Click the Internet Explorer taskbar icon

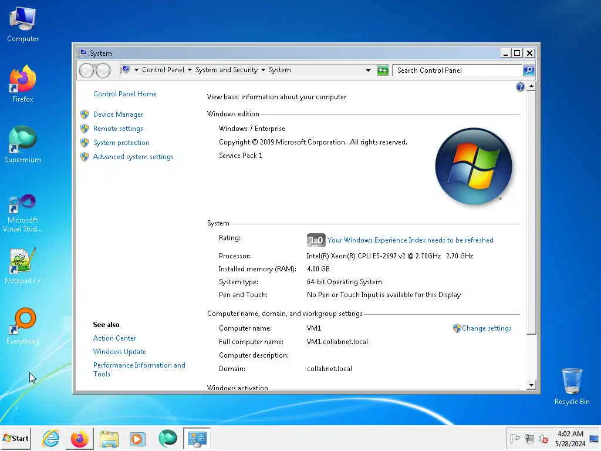(51, 438)
